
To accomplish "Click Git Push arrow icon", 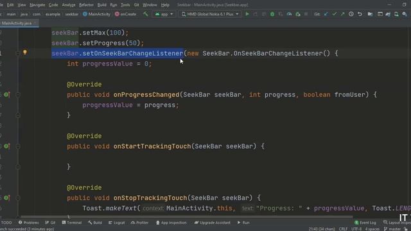I will pyautogui.click(x=342, y=14).
